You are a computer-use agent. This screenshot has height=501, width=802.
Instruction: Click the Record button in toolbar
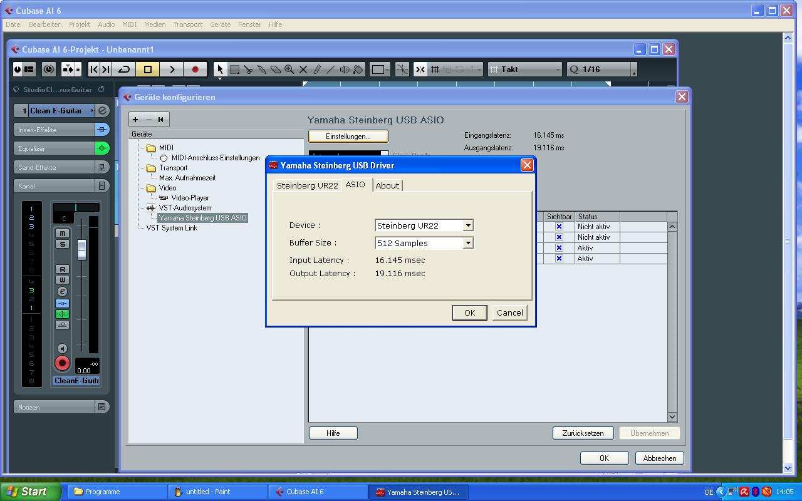195,70
